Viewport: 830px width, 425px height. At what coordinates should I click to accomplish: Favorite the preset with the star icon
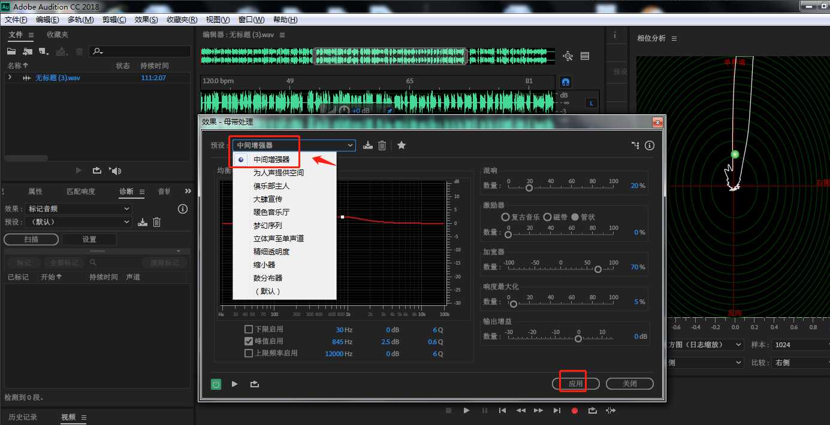400,145
